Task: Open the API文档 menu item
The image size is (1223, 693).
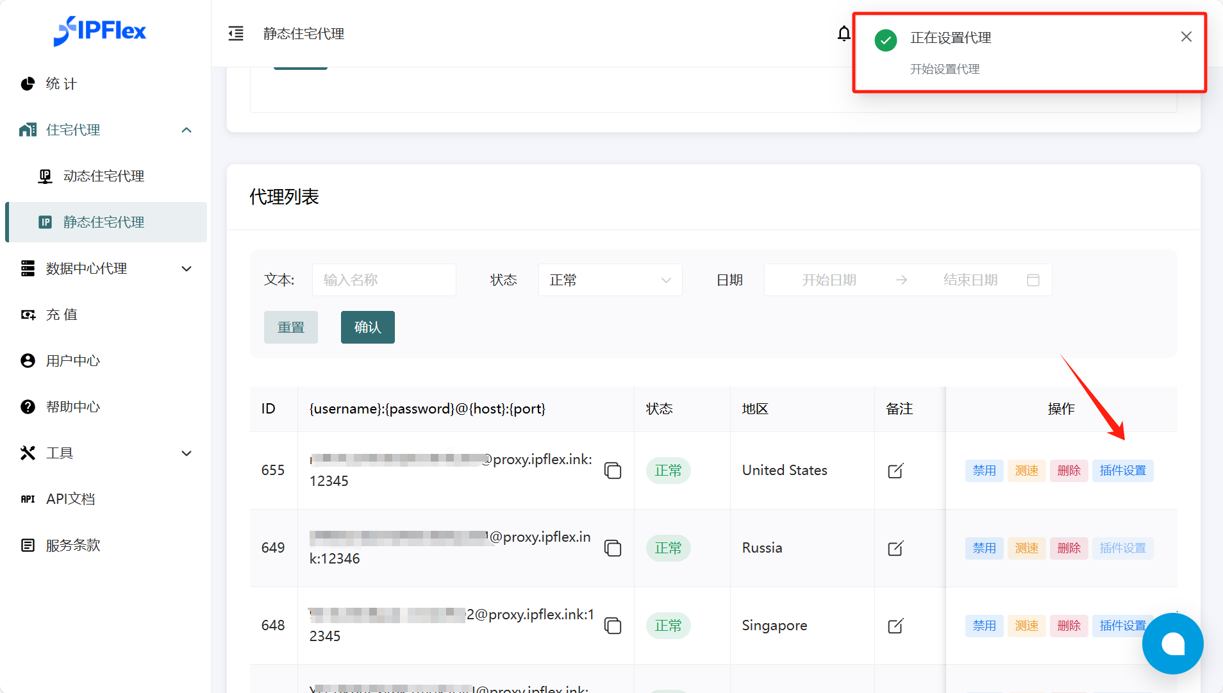Action: (71, 499)
